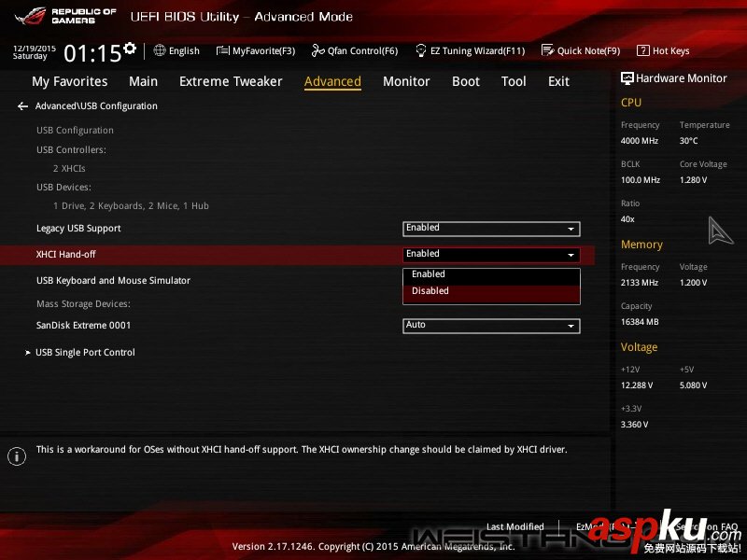The image size is (747, 560).
Task: Choose Disabled in XHCI Hand-off list
Action: click(x=491, y=291)
